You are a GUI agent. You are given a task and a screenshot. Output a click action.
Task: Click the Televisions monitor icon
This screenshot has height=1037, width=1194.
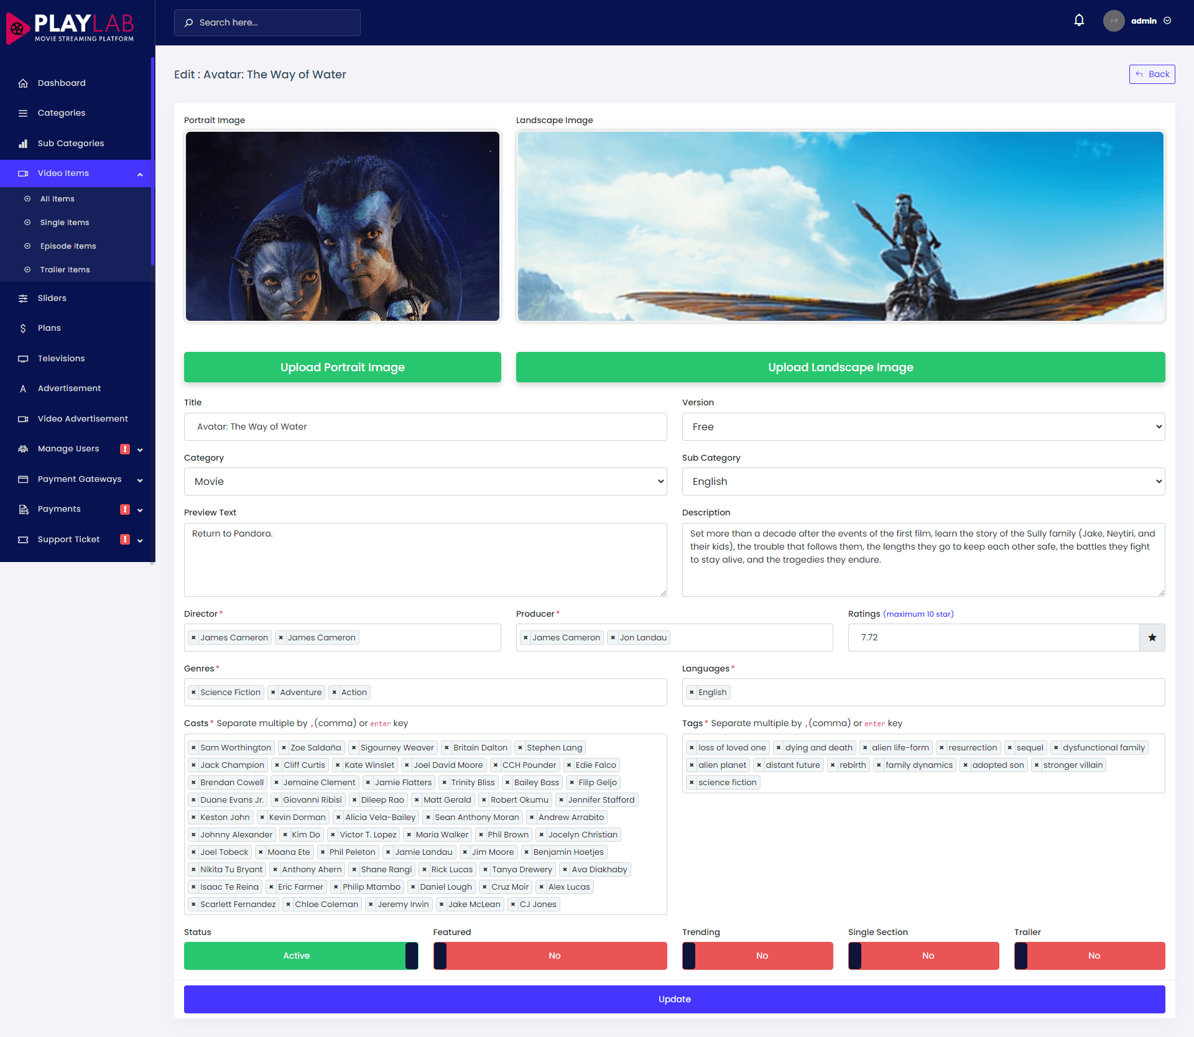[23, 359]
